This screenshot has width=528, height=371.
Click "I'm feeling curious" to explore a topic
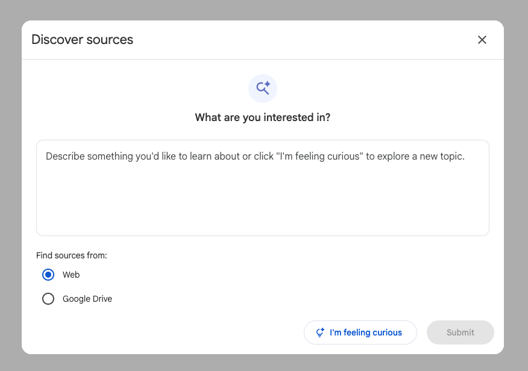(x=360, y=332)
